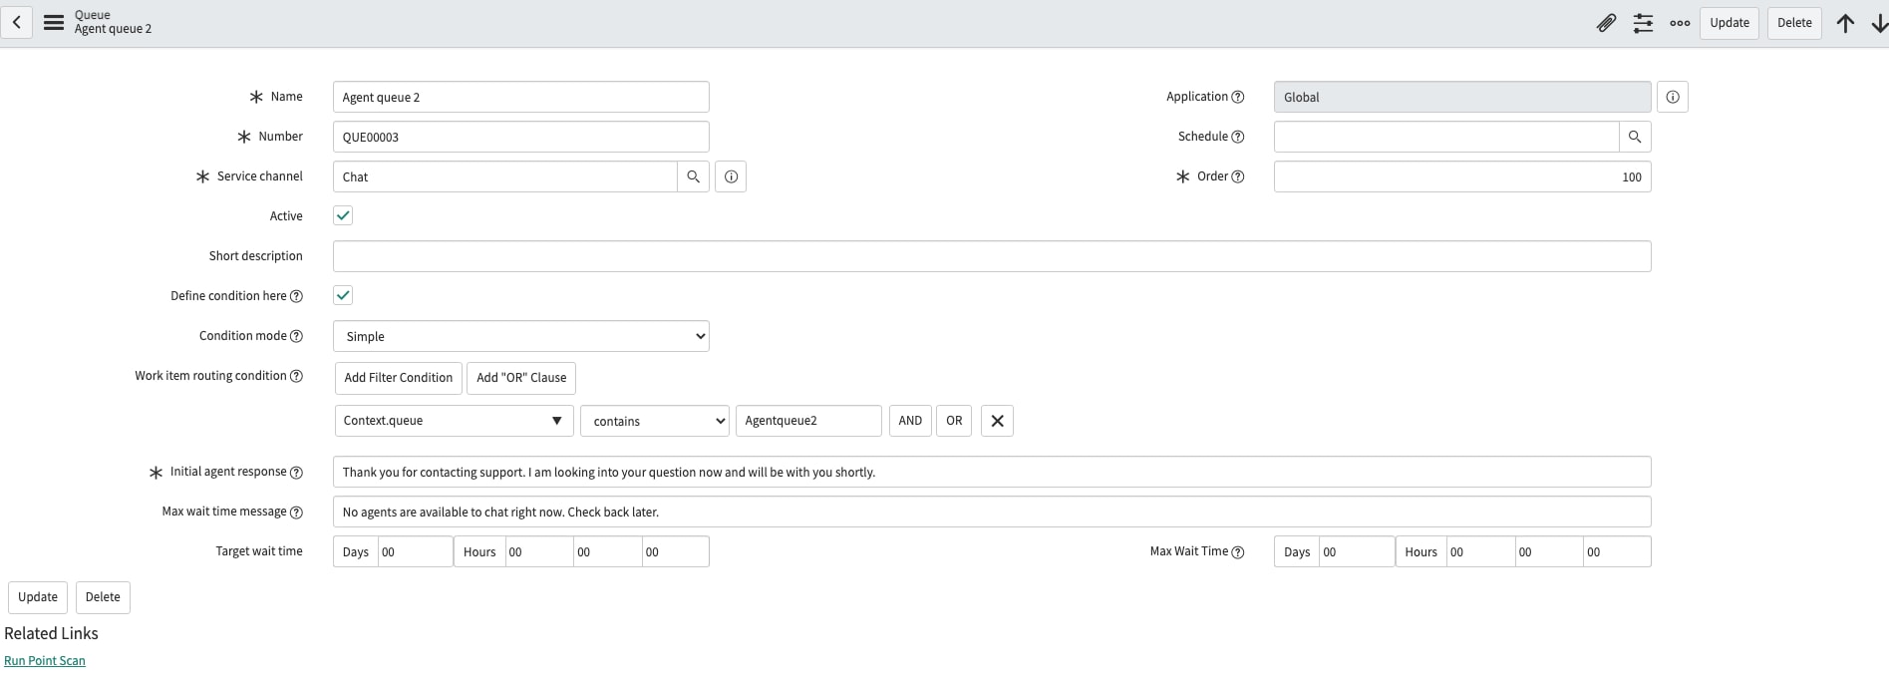Focus the Service channel input
The image size is (1889, 685).
[505, 176]
